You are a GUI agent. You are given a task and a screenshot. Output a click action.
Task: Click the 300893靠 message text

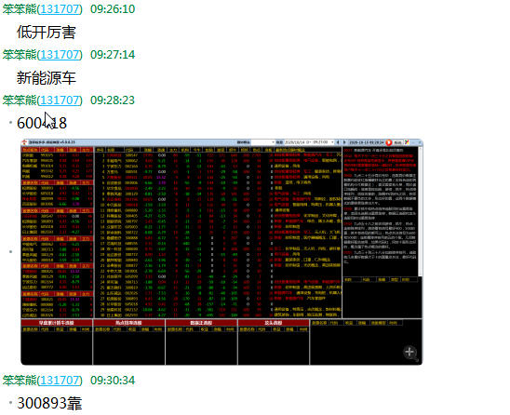pyautogui.click(x=49, y=403)
